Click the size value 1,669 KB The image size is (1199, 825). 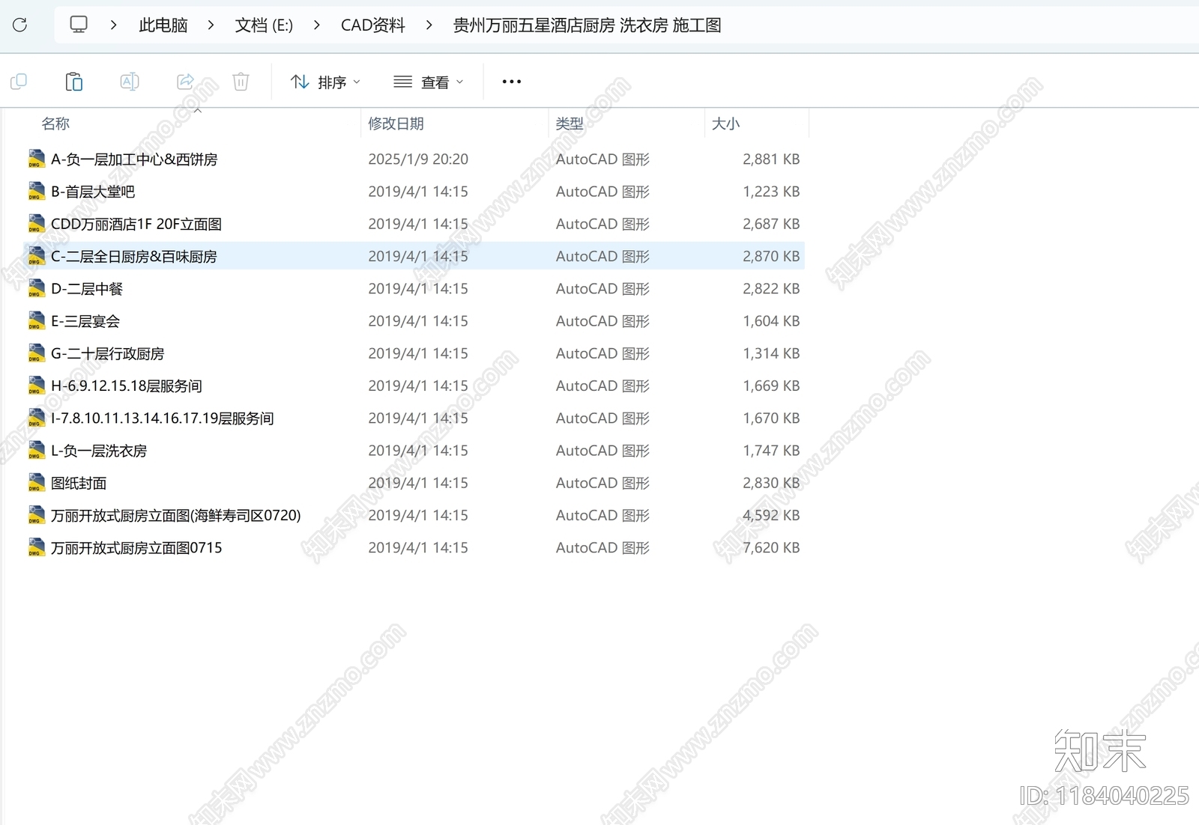point(771,386)
